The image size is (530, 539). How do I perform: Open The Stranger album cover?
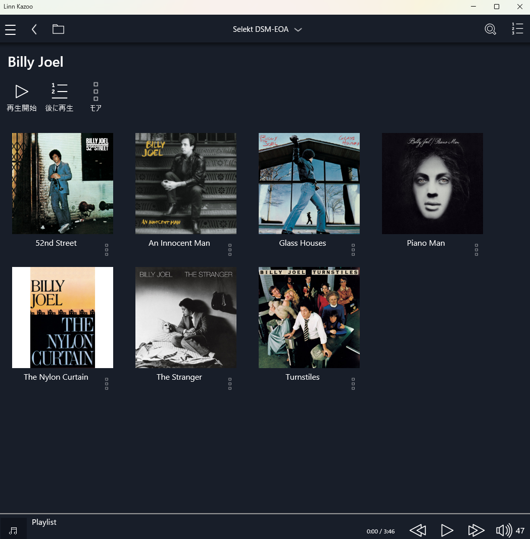coord(186,318)
